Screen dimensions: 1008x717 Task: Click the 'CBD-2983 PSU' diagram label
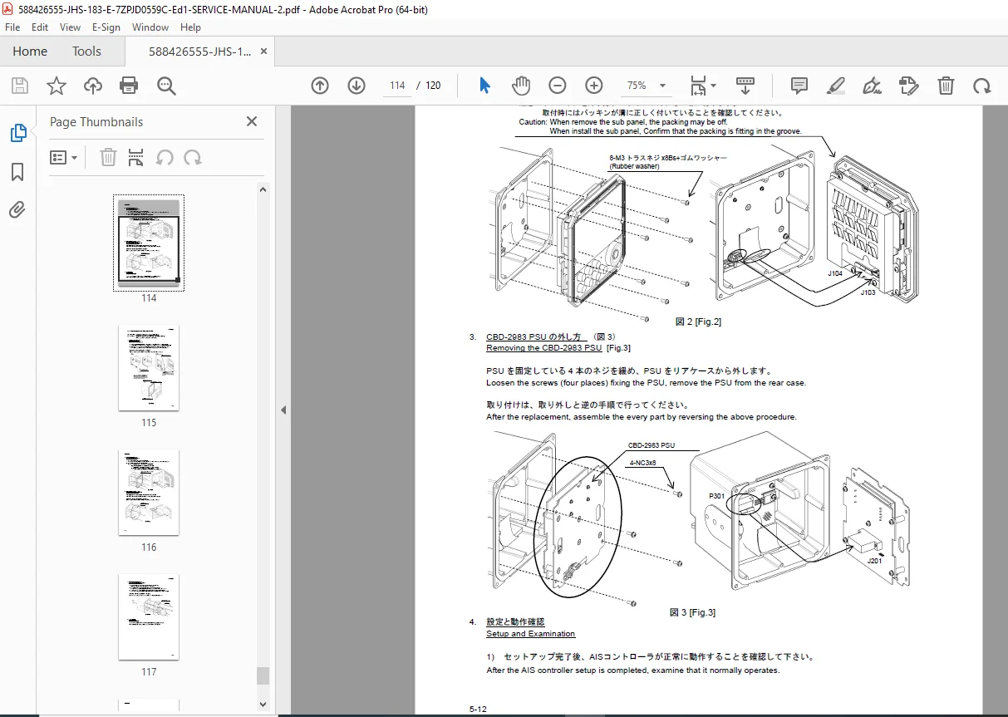coord(652,445)
